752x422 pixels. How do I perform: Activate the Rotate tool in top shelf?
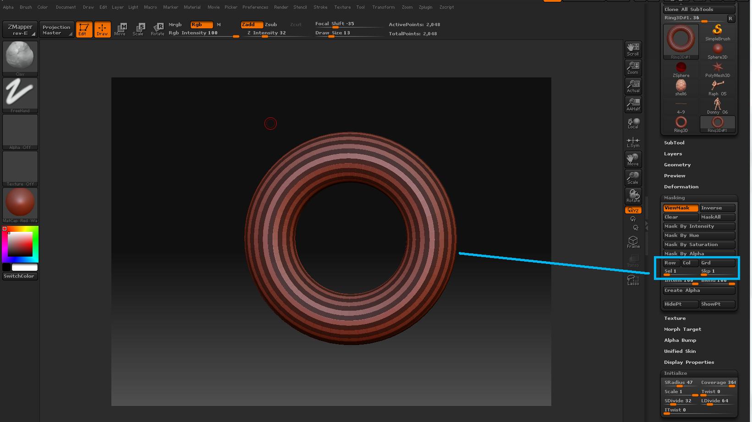157,29
